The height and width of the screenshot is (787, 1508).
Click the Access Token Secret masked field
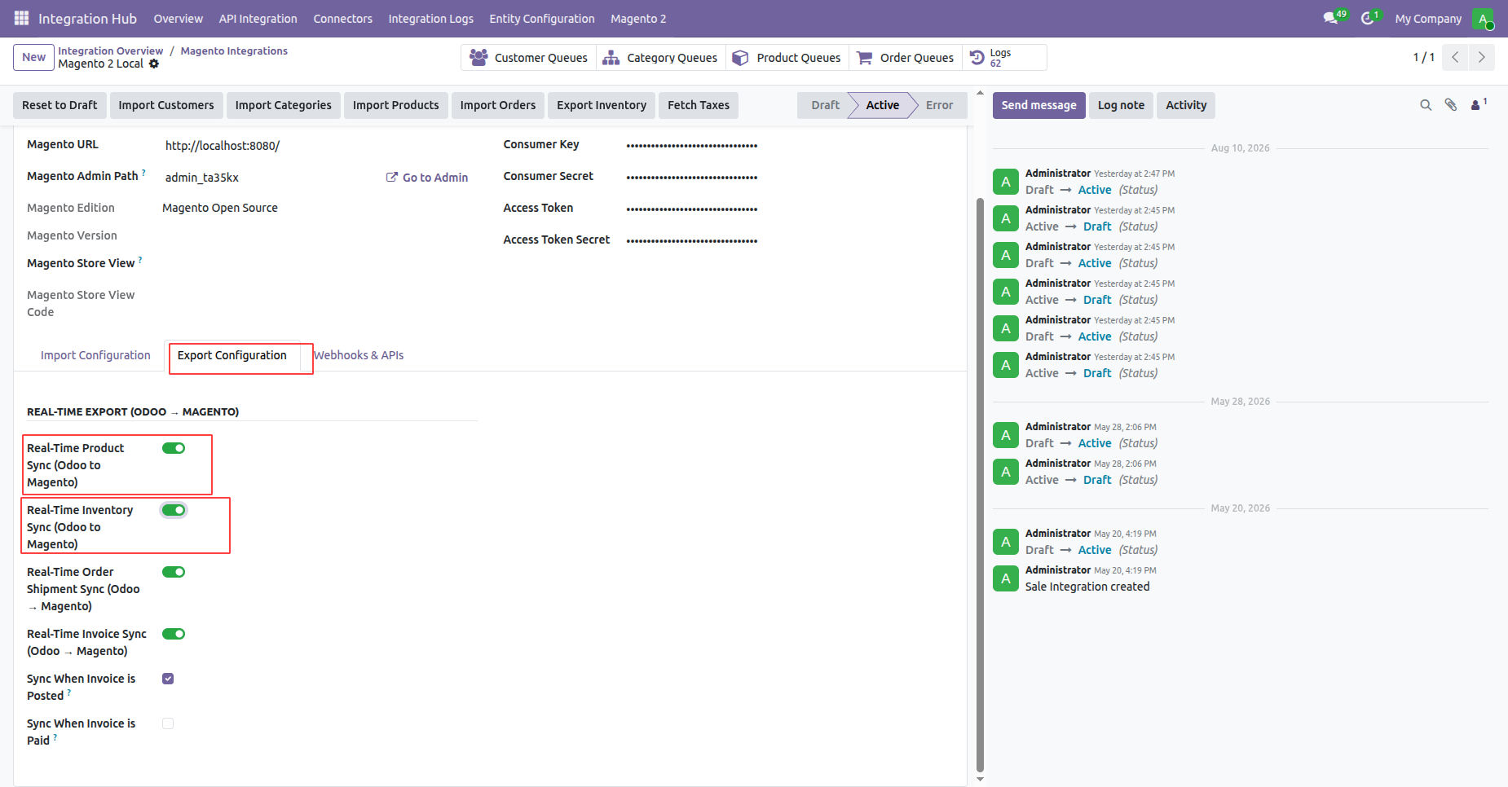pos(692,240)
